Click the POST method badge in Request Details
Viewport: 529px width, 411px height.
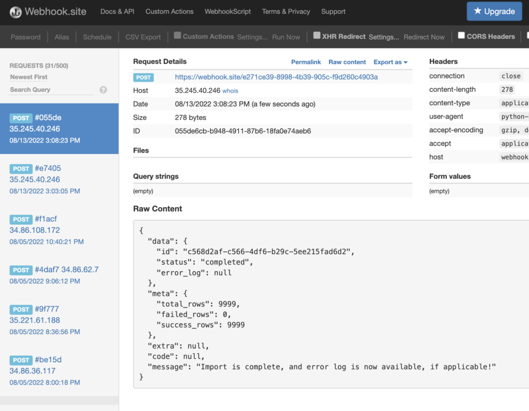144,77
